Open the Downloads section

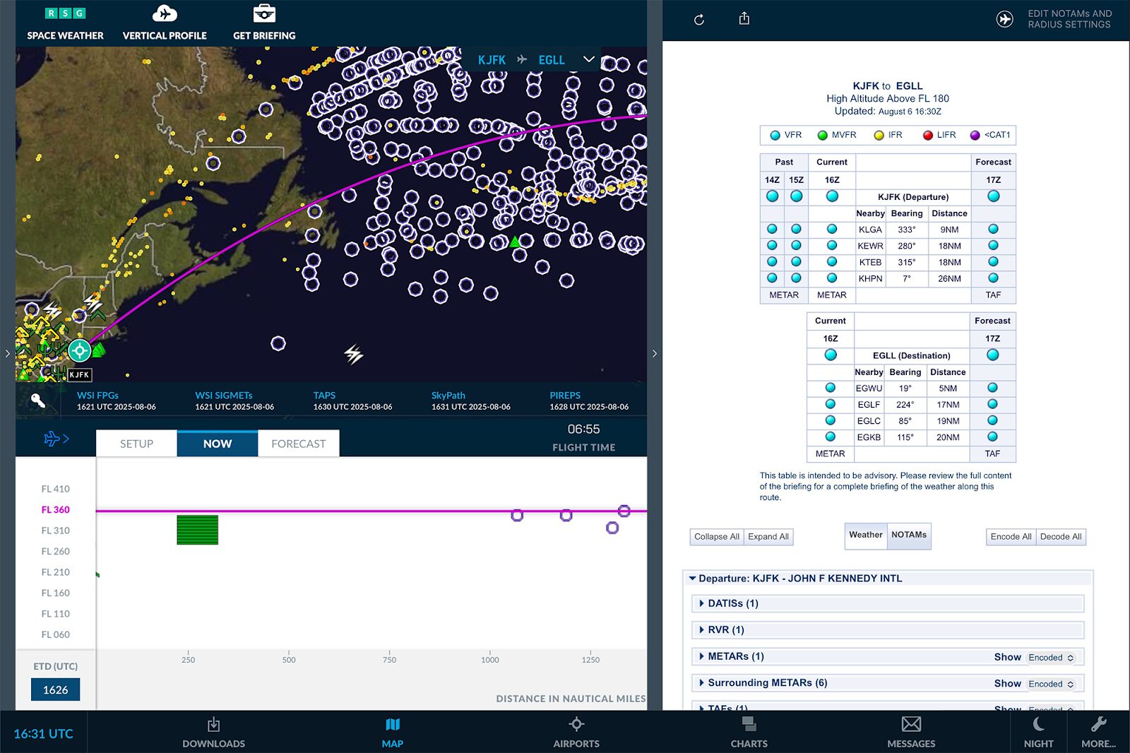(x=213, y=732)
